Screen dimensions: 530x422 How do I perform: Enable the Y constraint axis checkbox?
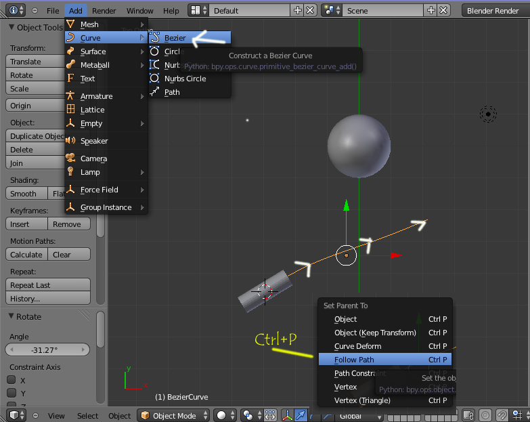coord(12,393)
